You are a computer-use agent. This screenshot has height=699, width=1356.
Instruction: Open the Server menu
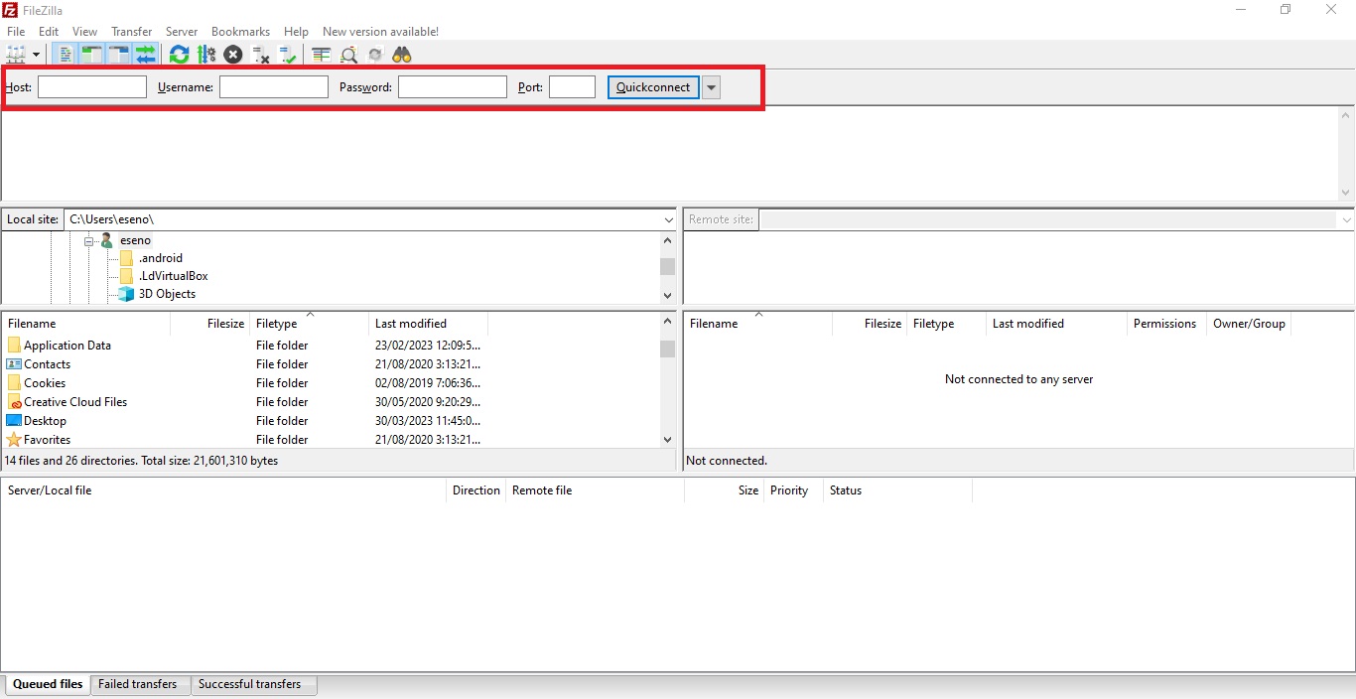[182, 32]
